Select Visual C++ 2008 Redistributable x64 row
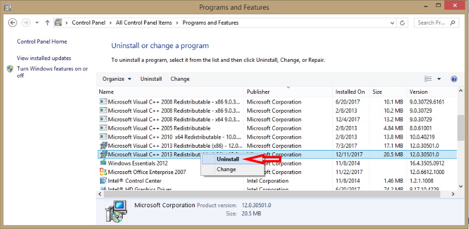Viewport: 469px width, 229px height. pyautogui.click(x=277, y=119)
